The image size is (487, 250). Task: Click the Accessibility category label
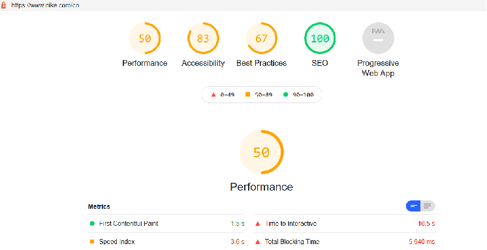click(x=203, y=63)
